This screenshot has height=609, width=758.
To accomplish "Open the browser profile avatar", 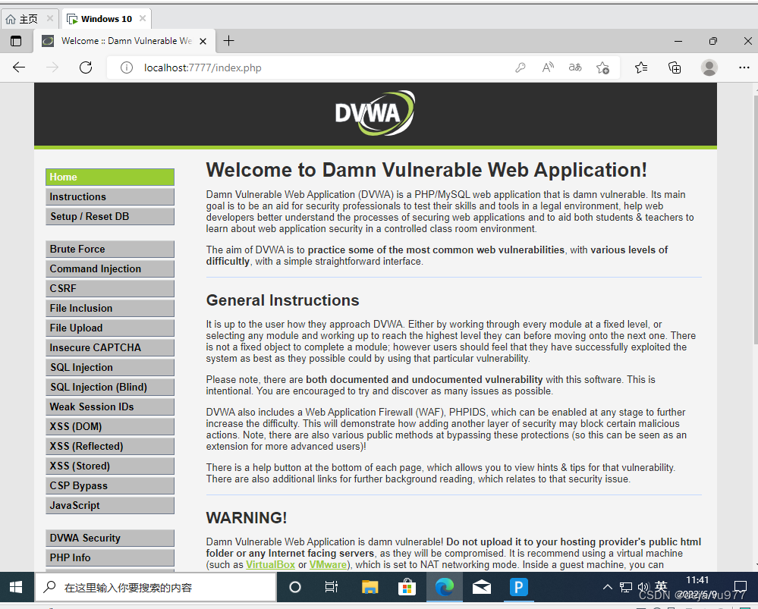I will click(x=709, y=67).
